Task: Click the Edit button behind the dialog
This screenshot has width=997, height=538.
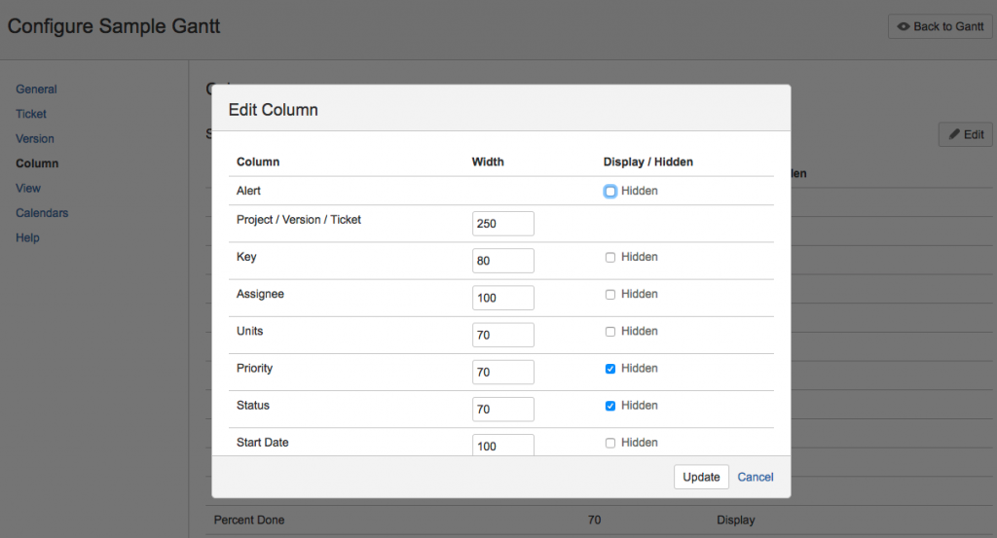Action: (965, 134)
